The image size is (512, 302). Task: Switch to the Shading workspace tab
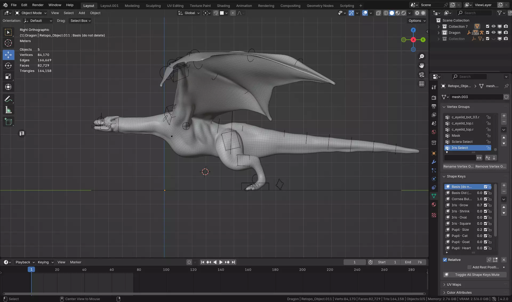(223, 6)
